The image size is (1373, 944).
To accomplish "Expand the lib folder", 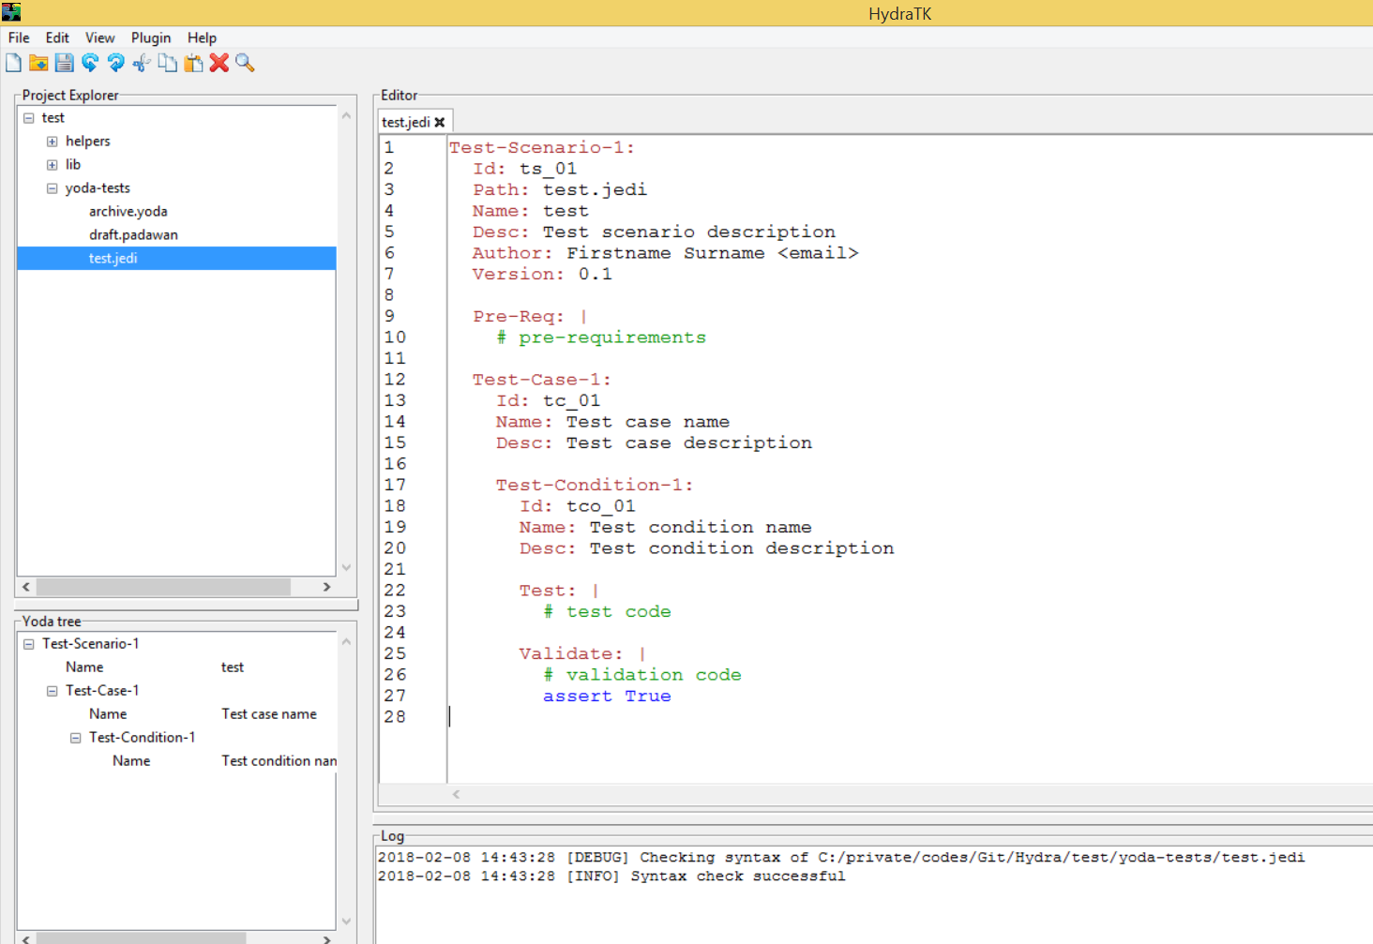I will coord(53,165).
